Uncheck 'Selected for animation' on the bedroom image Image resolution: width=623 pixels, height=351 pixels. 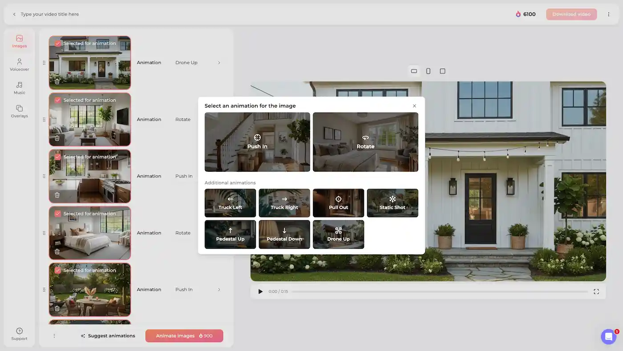pyautogui.click(x=57, y=213)
